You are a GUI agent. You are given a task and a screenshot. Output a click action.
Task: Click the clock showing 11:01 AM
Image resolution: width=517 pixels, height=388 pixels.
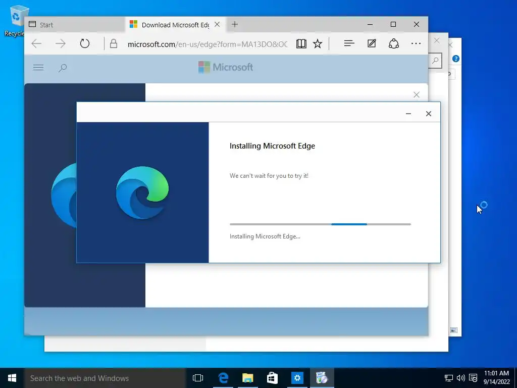(x=497, y=373)
